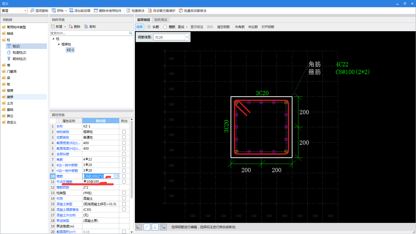Click the property list vertical scrollbar
Viewport: 416px width, 234px height.
pyautogui.click(x=132, y=160)
